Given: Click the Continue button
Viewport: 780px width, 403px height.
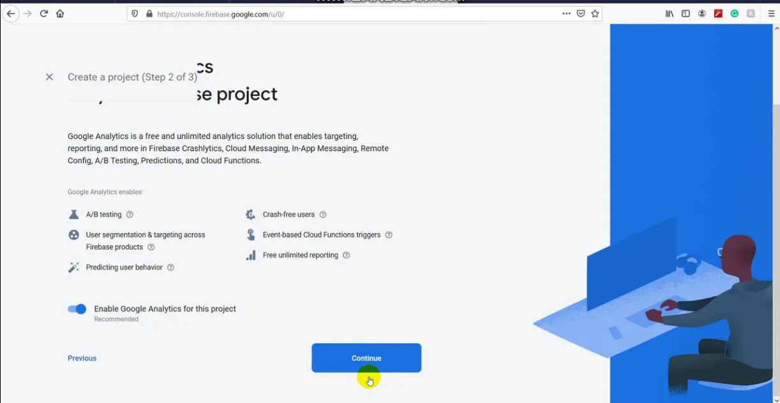Looking at the screenshot, I should tap(366, 358).
